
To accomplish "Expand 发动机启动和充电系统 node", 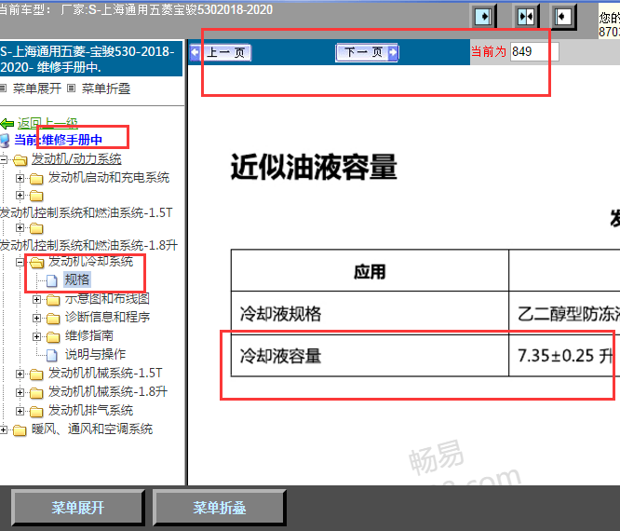I will tap(20, 179).
